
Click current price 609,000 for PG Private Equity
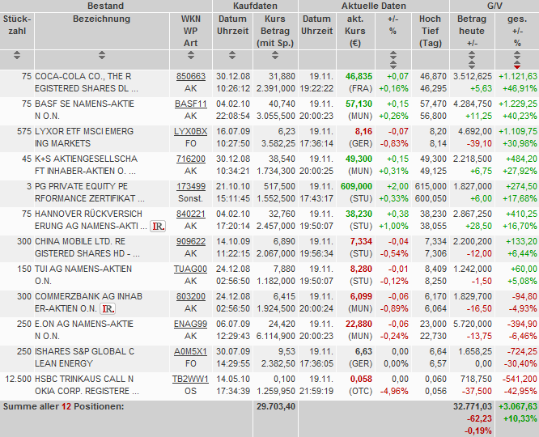tap(356, 186)
